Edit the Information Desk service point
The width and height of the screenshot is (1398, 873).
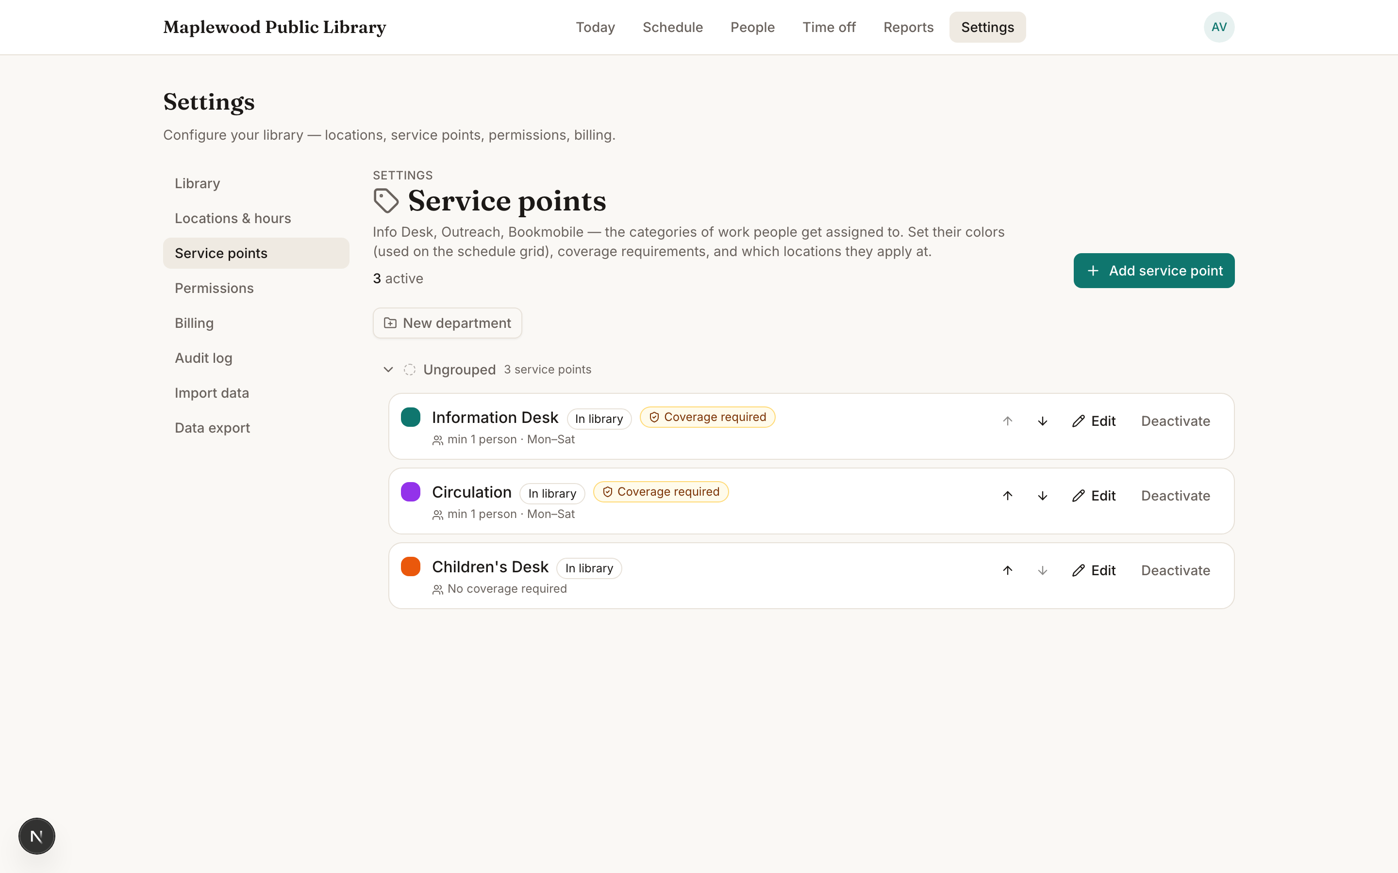tap(1094, 421)
